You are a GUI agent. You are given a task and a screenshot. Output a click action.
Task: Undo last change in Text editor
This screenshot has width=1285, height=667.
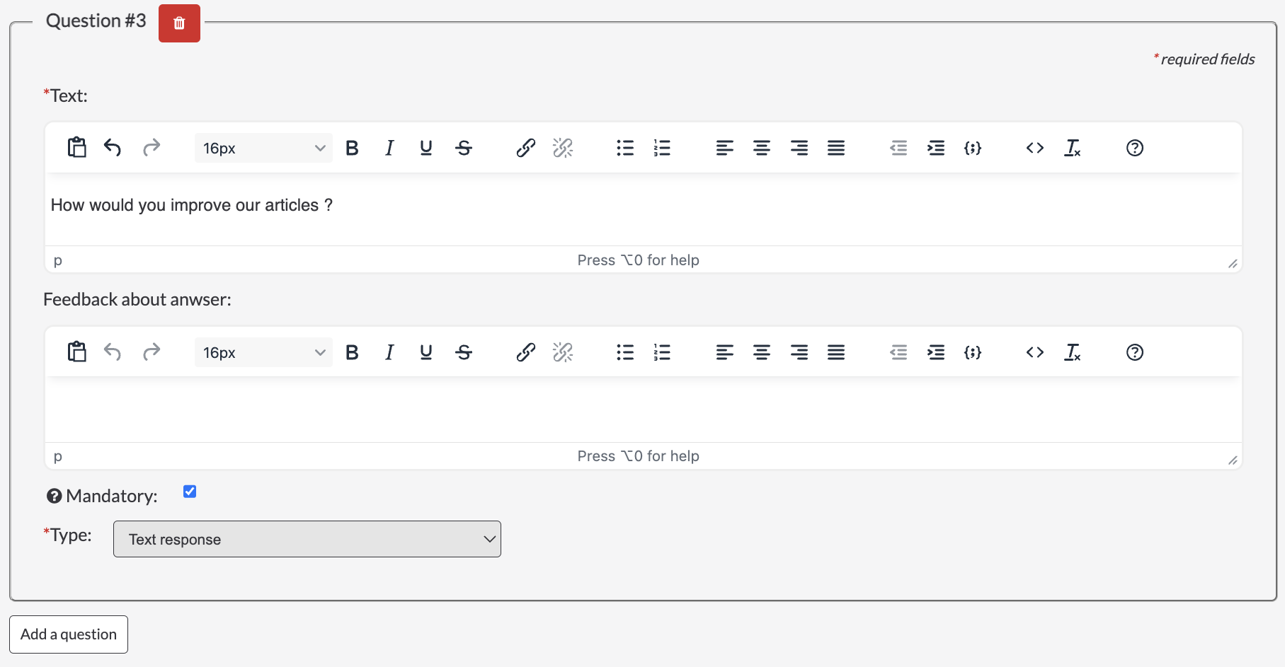[113, 148]
